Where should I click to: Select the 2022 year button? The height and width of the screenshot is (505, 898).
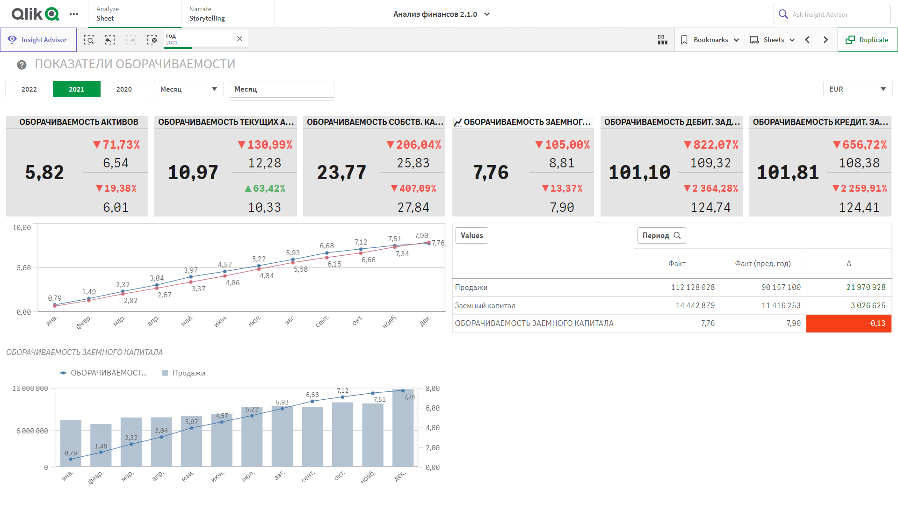(x=29, y=89)
